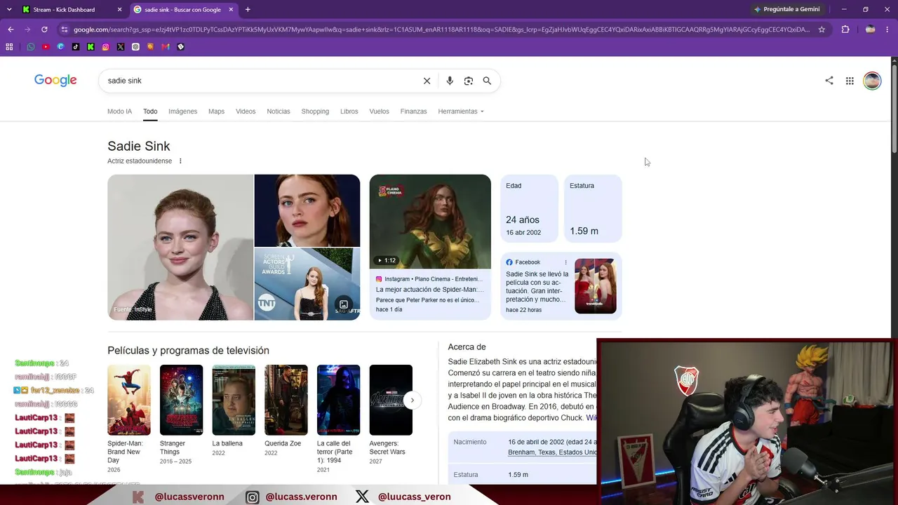Open Google account avatar
Viewport: 898px width, 505px height.
(x=872, y=81)
